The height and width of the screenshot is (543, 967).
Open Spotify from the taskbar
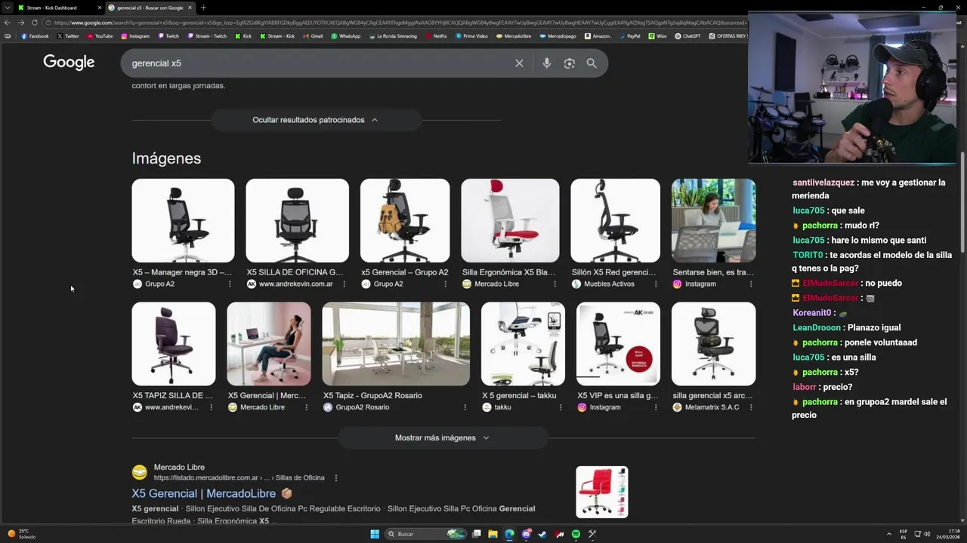pos(576,534)
